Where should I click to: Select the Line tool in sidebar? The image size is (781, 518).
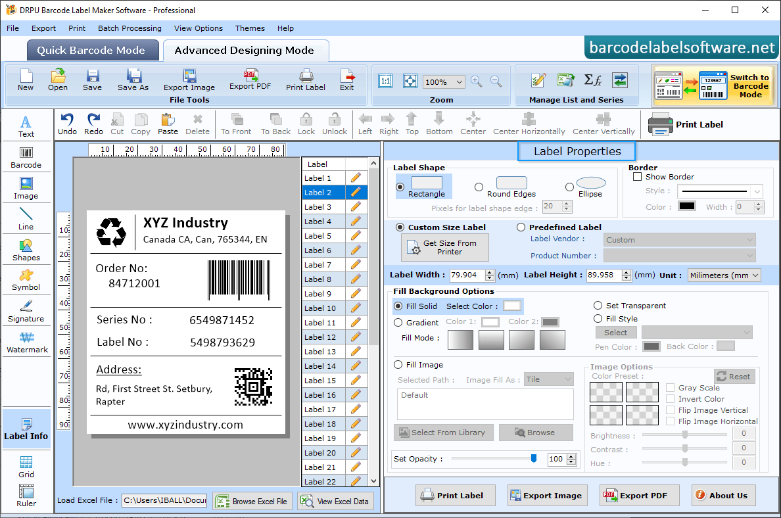pos(26,219)
